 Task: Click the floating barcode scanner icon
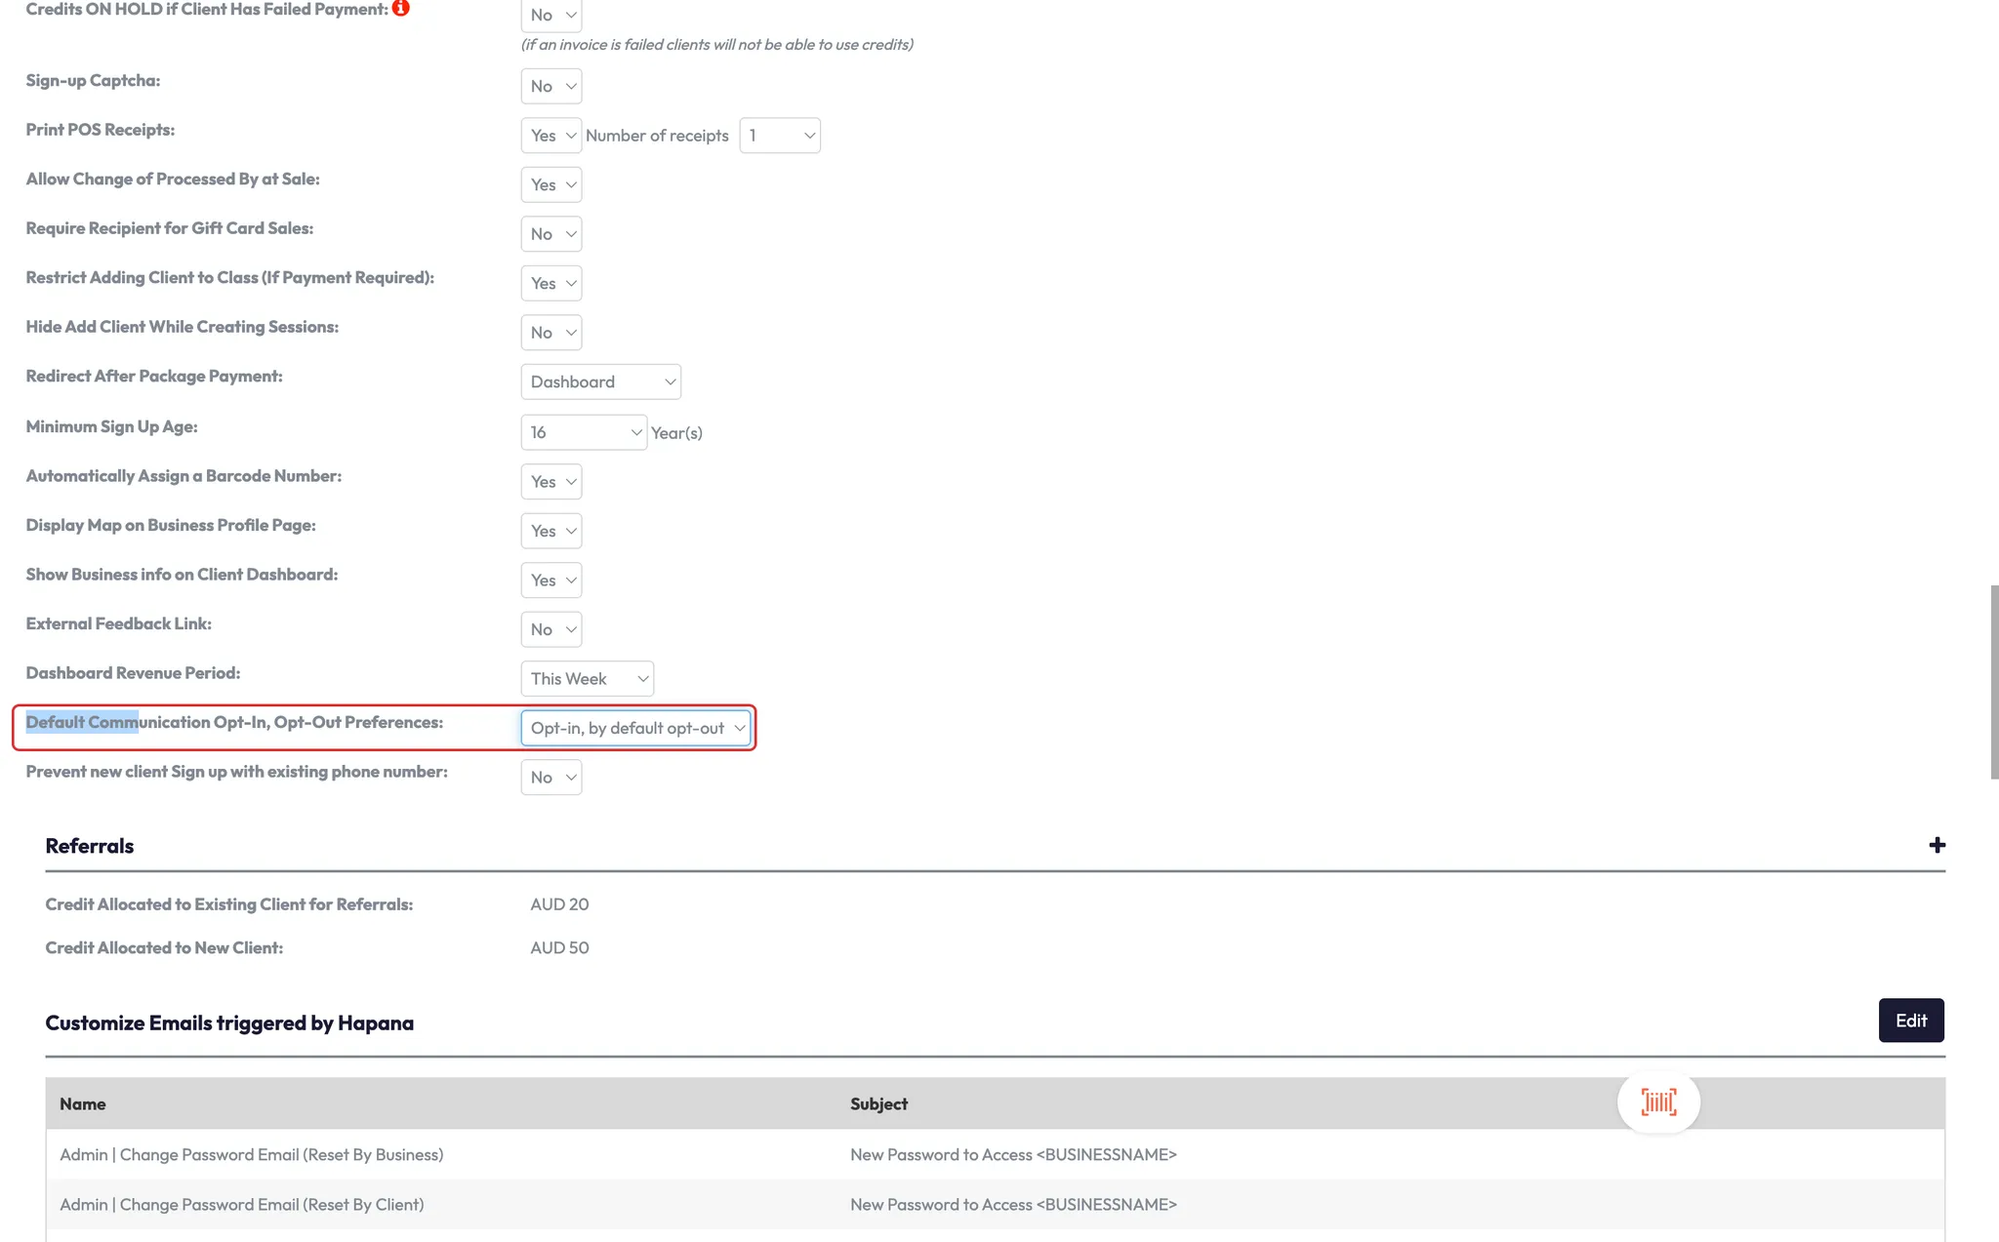(x=1658, y=1102)
